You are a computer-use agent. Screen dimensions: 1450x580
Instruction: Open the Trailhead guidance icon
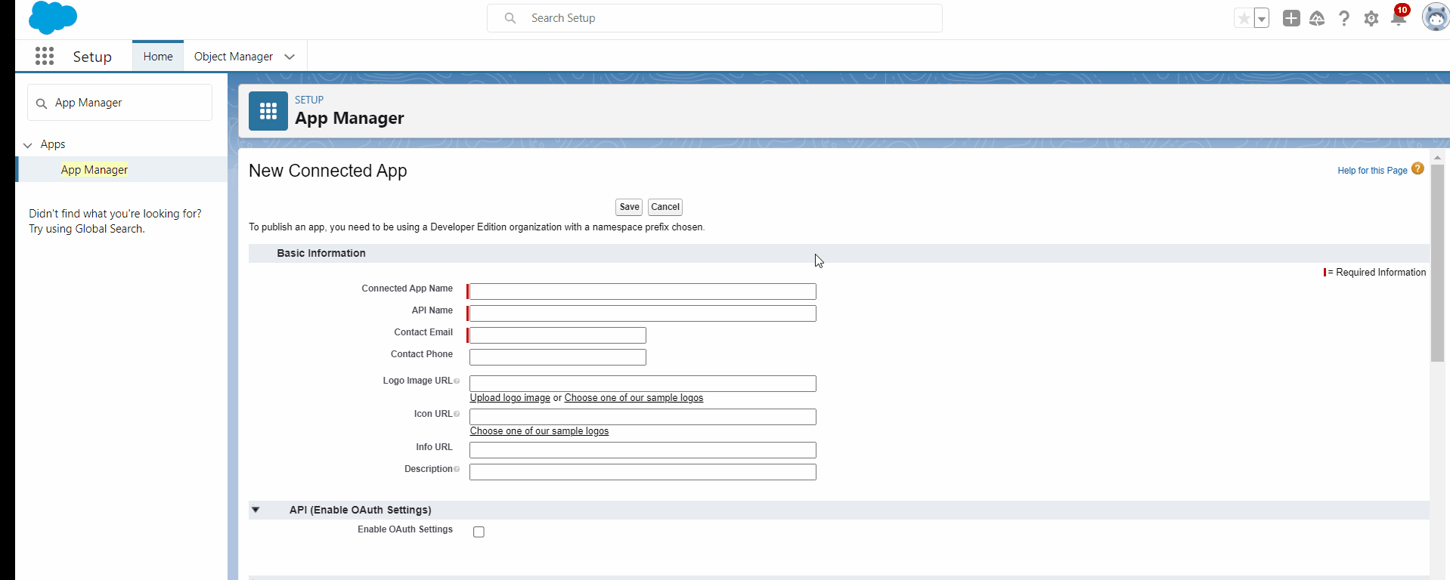pyautogui.click(x=1317, y=18)
